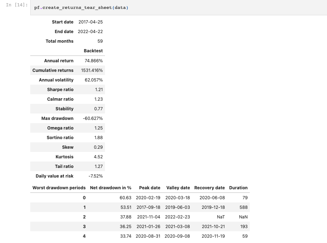Click the peak date 2017-09-18

pyautogui.click(x=148, y=207)
